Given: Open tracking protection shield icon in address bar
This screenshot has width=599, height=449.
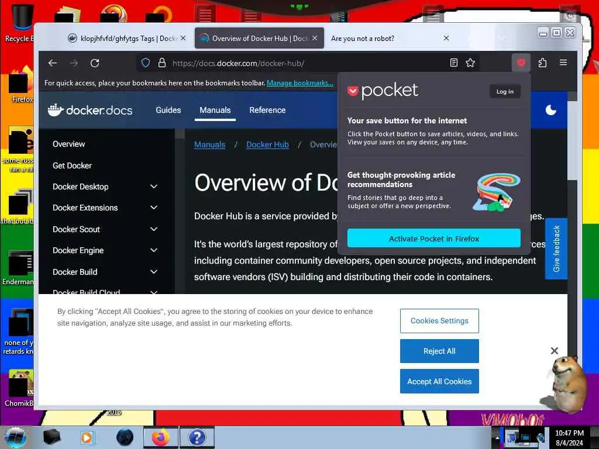Looking at the screenshot, I should coord(146,63).
